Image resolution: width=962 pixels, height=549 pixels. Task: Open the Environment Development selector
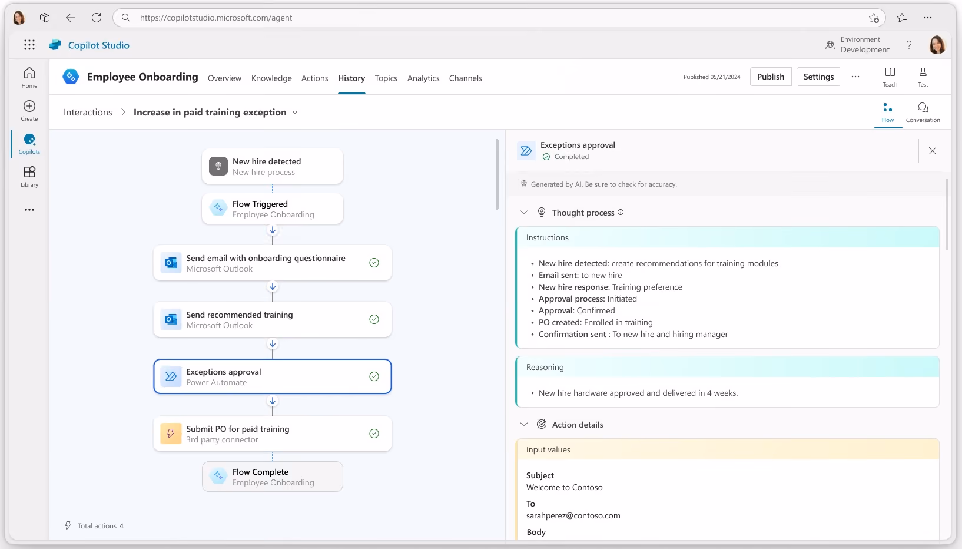click(x=858, y=45)
